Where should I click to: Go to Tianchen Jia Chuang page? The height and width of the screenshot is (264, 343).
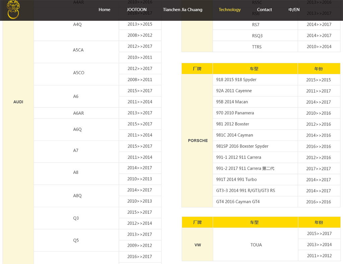coord(183,10)
